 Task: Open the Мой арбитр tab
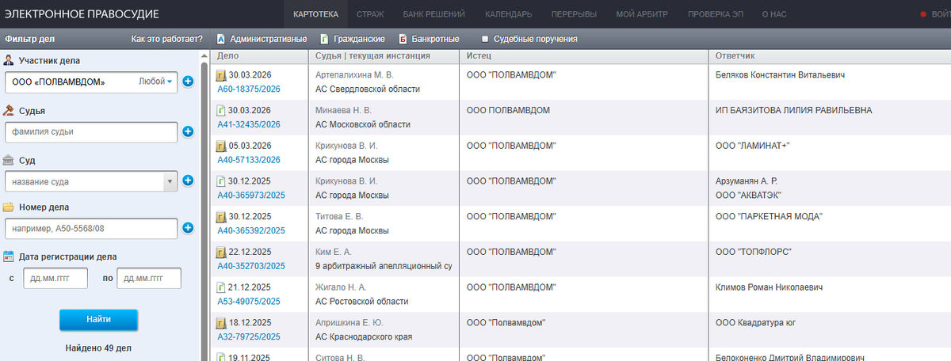point(642,14)
